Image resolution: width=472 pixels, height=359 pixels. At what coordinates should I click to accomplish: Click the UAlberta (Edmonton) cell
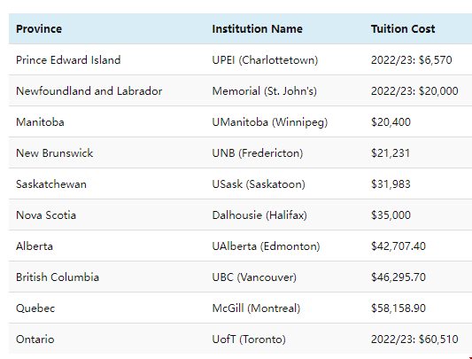click(x=266, y=246)
